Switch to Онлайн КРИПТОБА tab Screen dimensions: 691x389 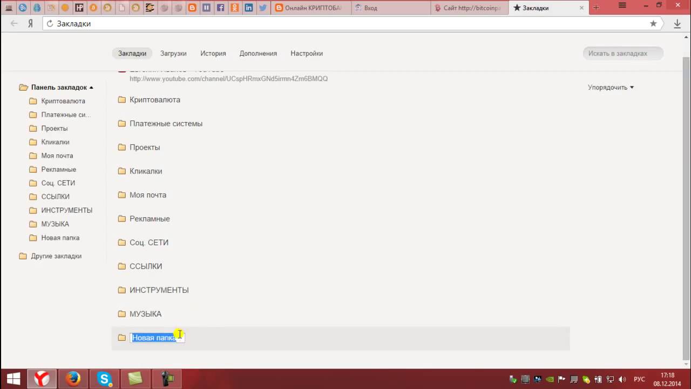[310, 8]
